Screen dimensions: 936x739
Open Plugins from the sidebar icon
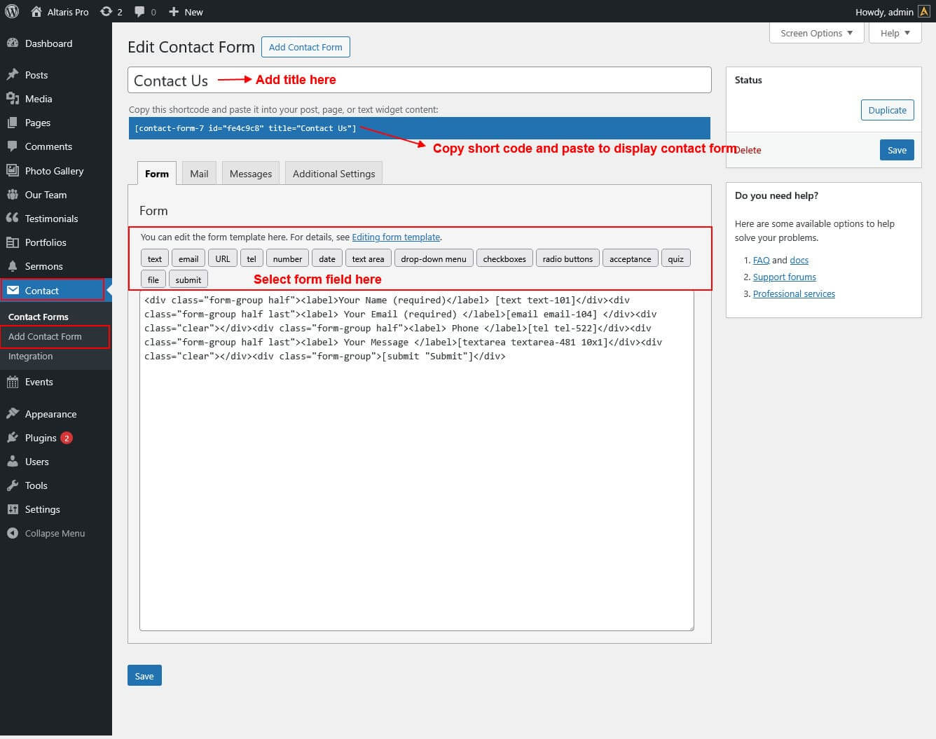pos(12,438)
